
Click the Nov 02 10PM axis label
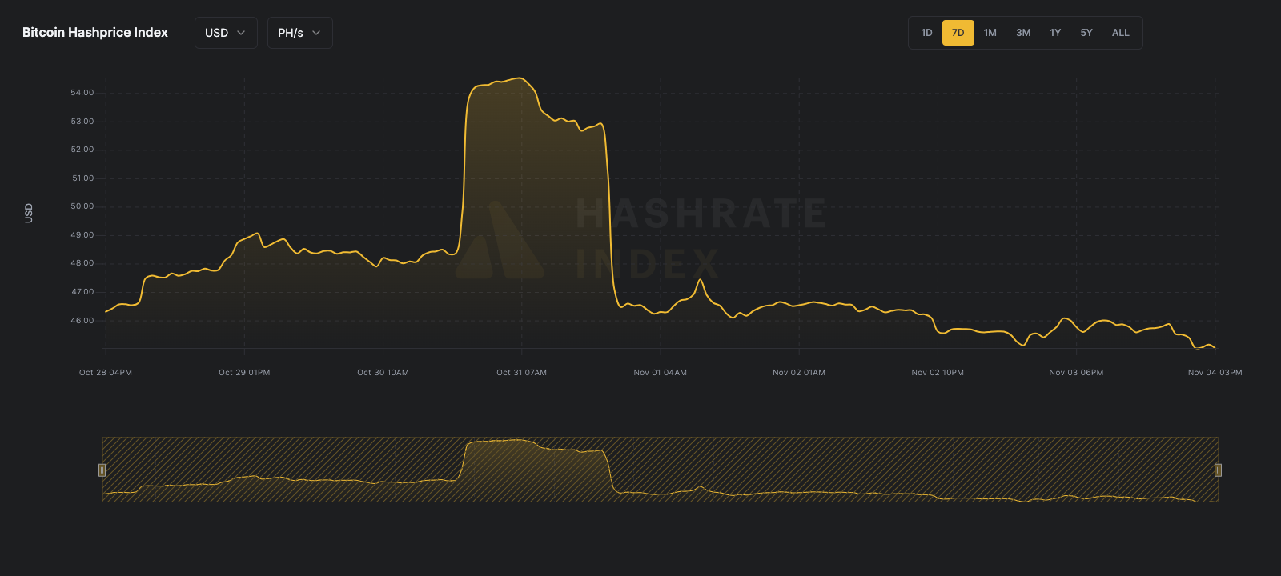(938, 373)
